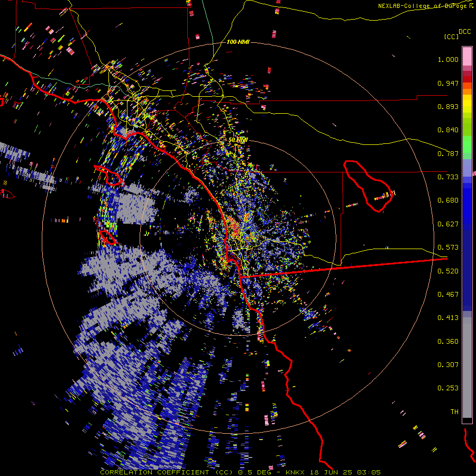
Task: Click the [CC] units label
Action: [x=451, y=36]
